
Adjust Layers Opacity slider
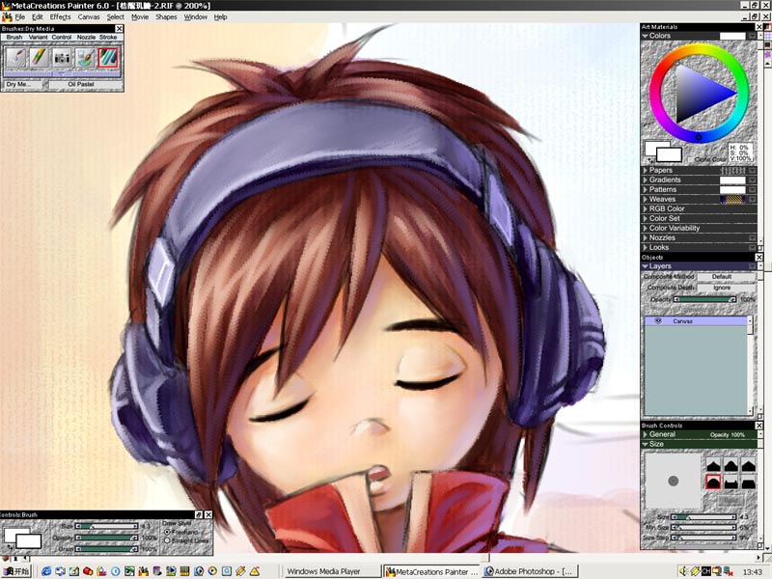pos(704,299)
